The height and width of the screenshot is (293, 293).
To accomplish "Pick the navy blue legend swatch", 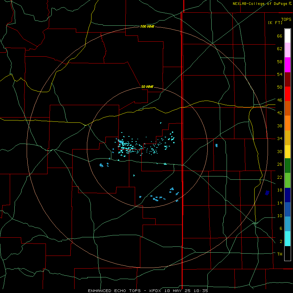I will coord(287,195).
